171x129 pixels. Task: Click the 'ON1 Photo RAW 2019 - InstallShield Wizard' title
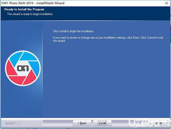pyautogui.click(x=33, y=3)
